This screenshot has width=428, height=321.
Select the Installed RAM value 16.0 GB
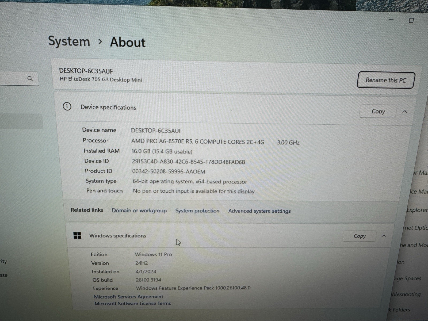(x=162, y=151)
